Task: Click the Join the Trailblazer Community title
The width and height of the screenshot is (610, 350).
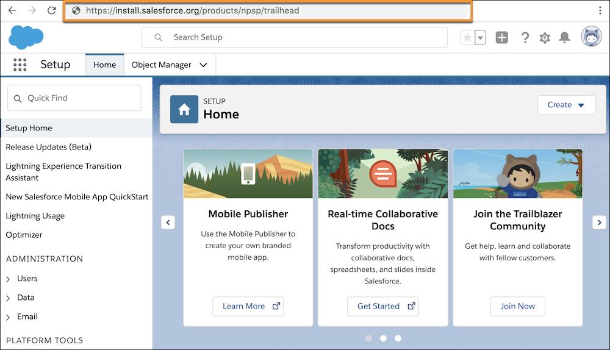Action: [x=518, y=220]
